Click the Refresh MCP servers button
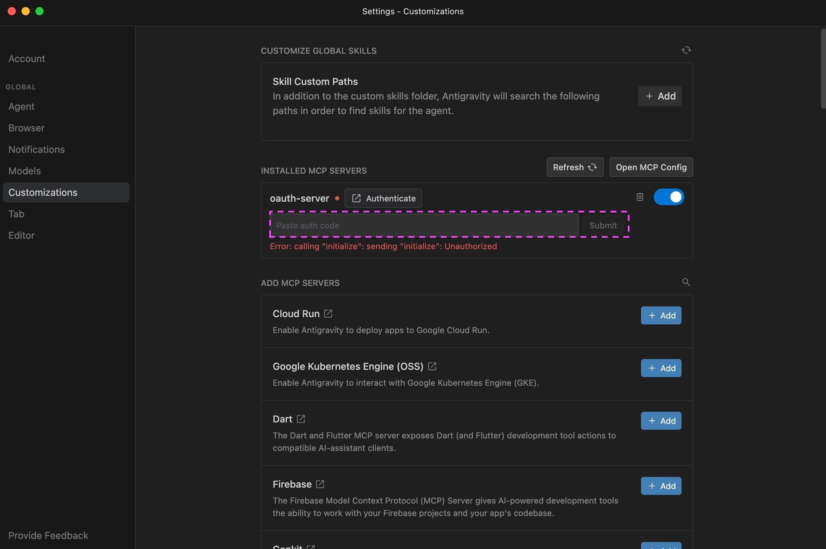 pyautogui.click(x=575, y=167)
